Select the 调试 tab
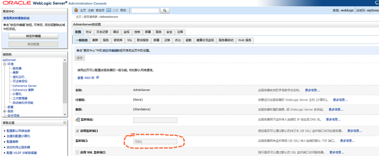 (116, 32)
